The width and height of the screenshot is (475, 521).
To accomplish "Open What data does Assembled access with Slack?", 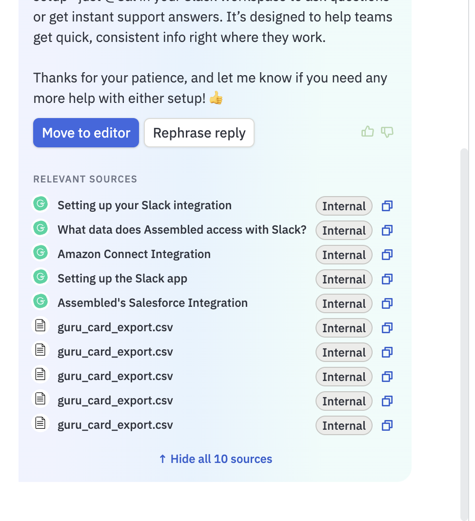I will point(182,230).
